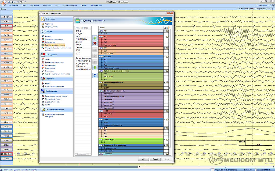This screenshot has width=275, height=171.
Task: Open the Разное settings link
Action: pos(48,36)
